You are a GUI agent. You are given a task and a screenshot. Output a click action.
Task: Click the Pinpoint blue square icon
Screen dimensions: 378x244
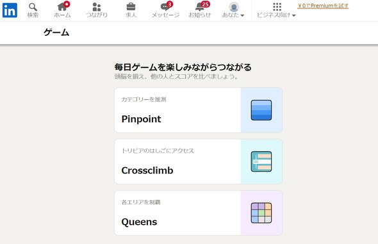[261, 110]
